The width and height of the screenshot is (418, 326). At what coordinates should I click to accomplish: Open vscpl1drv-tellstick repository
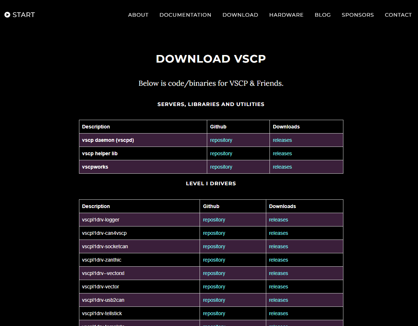(x=214, y=313)
